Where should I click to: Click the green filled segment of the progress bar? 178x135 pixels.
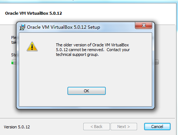click(x=12, y=62)
